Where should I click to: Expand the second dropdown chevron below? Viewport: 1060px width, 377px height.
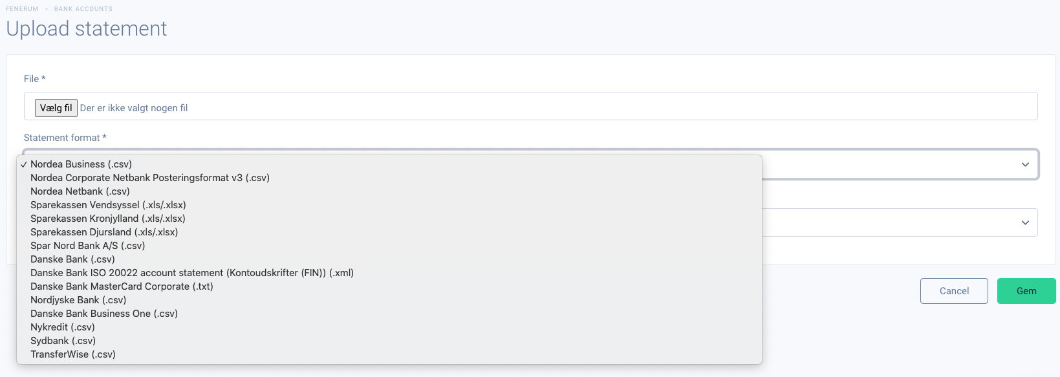point(1025,222)
